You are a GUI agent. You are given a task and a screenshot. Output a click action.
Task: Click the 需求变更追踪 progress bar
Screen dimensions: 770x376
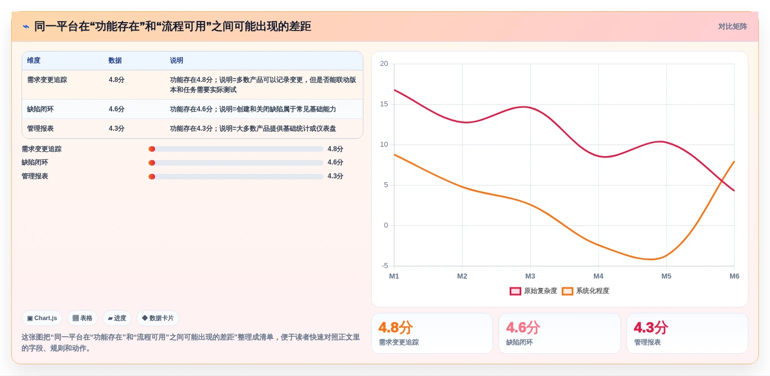click(x=236, y=149)
